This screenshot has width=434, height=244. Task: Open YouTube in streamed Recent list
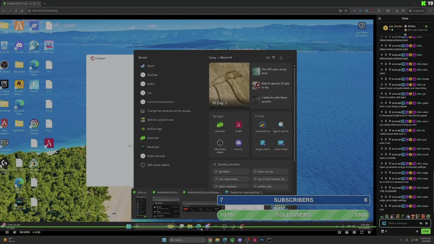[152, 75]
